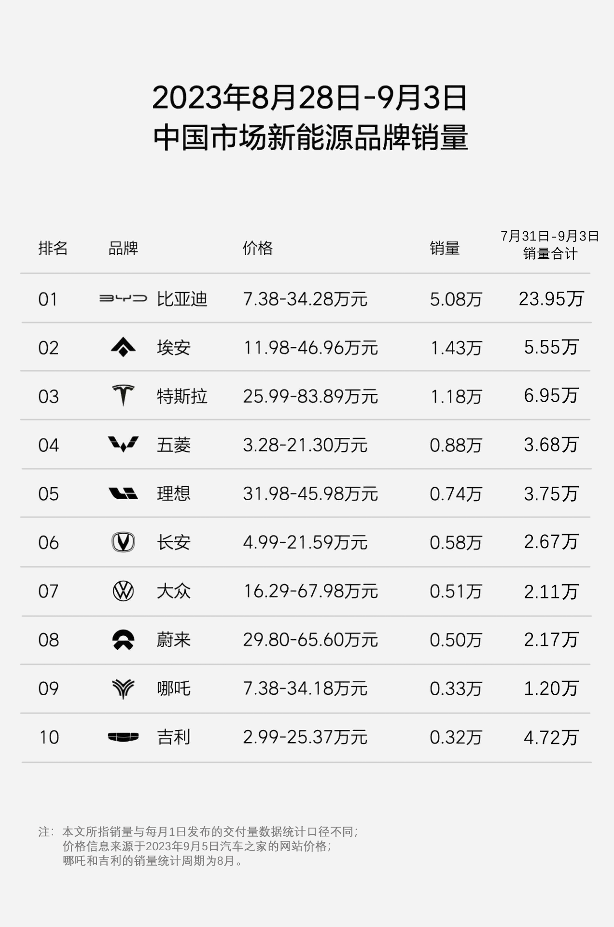Click the BYD logo icon
This screenshot has height=927, width=614.
pos(123,298)
